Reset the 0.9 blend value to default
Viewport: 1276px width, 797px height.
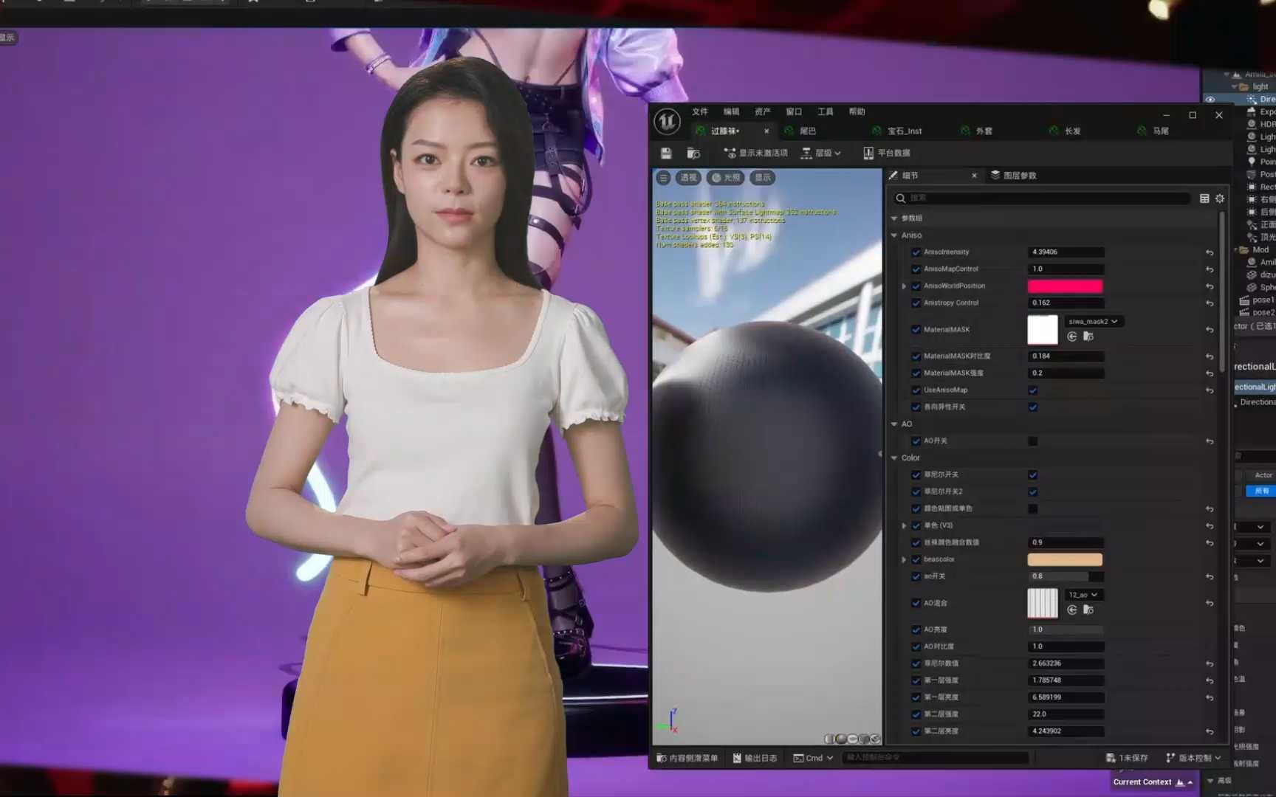click(x=1210, y=543)
